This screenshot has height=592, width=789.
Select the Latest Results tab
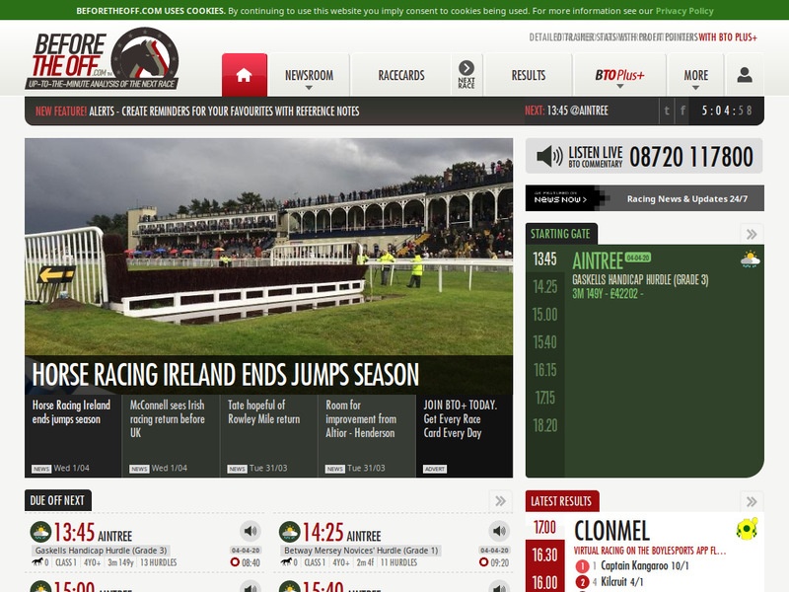(561, 501)
